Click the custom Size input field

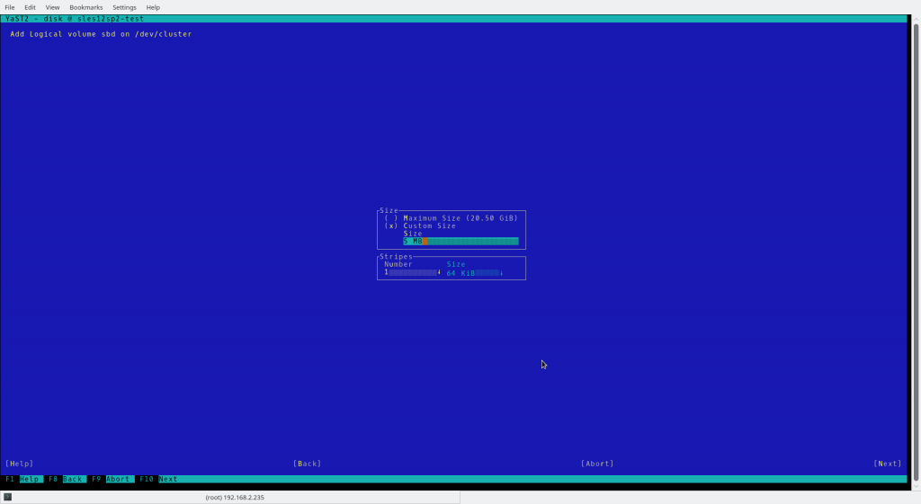click(x=460, y=242)
